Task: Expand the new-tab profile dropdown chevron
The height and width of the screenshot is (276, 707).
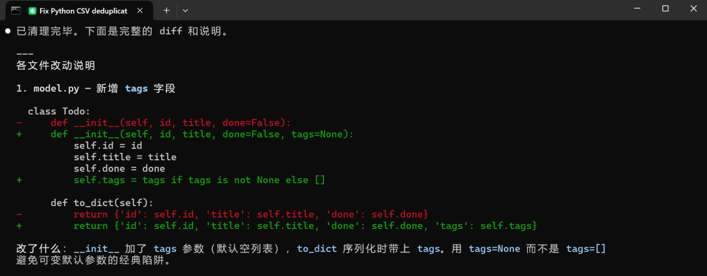Action: tap(185, 10)
